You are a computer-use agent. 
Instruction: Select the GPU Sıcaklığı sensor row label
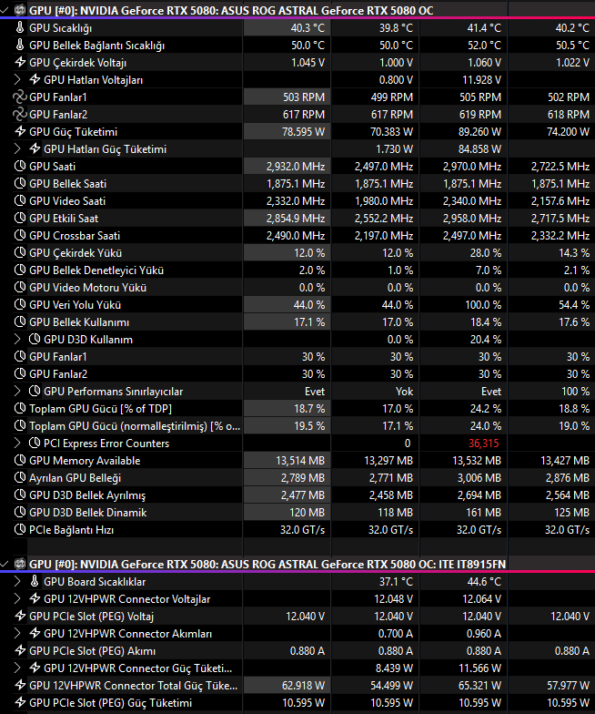point(60,28)
